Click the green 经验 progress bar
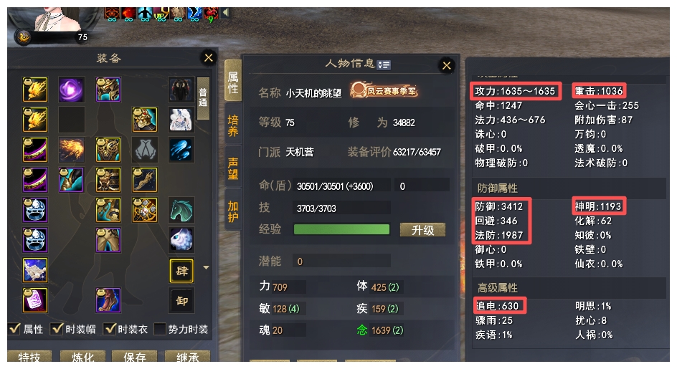Screen dimensions: 677x369 coord(341,229)
